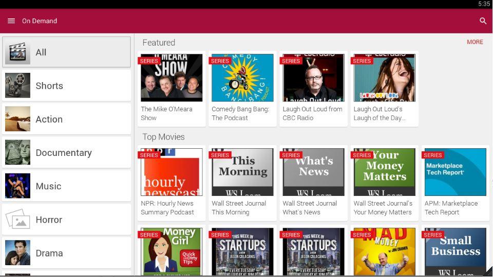Viewport: 493px width, 277px height.
Task: Select the Music category thumbnail icon
Action: coord(17,186)
